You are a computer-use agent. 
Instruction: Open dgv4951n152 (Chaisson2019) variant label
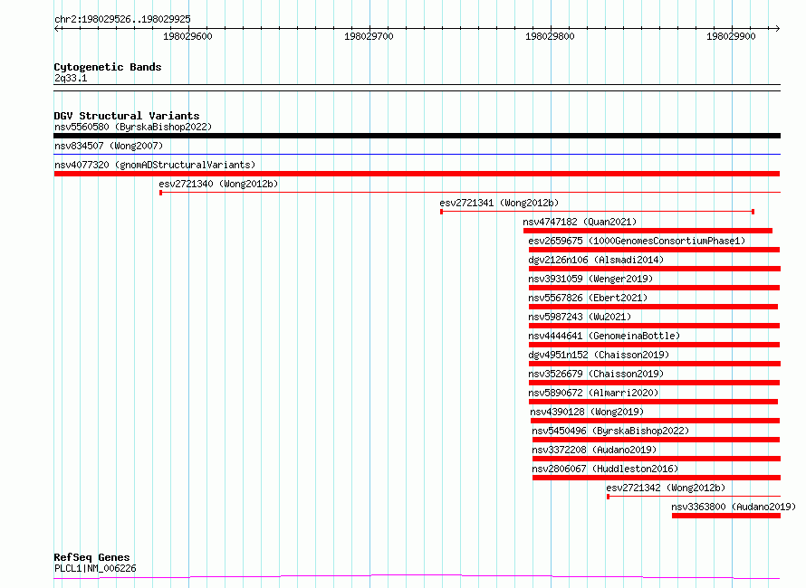(599, 355)
